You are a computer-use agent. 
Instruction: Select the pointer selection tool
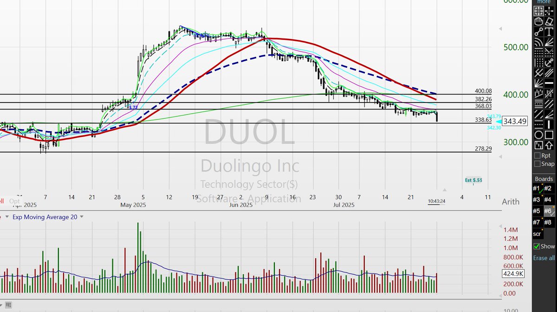point(538,11)
